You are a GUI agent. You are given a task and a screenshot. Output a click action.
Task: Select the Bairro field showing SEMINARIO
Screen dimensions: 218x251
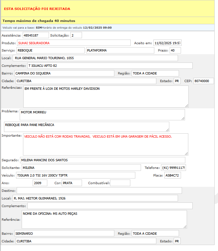64,233
